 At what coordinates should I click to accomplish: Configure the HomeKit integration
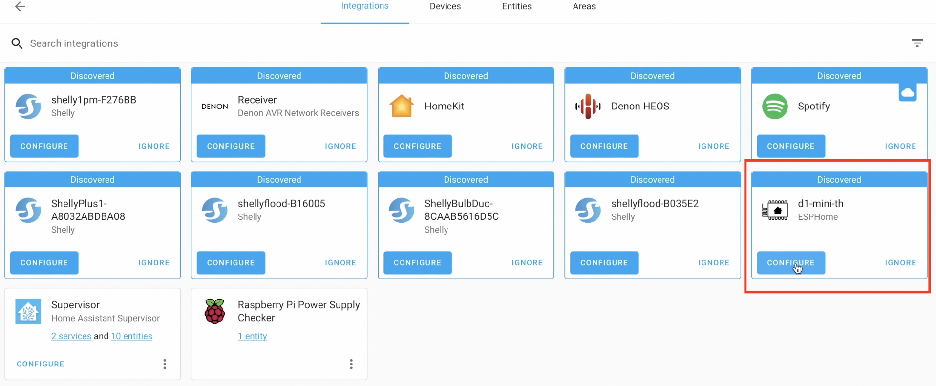[418, 146]
